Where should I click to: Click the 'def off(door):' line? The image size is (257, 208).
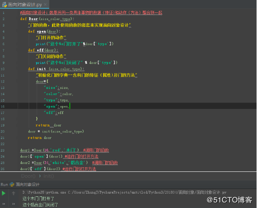[x=43, y=50]
